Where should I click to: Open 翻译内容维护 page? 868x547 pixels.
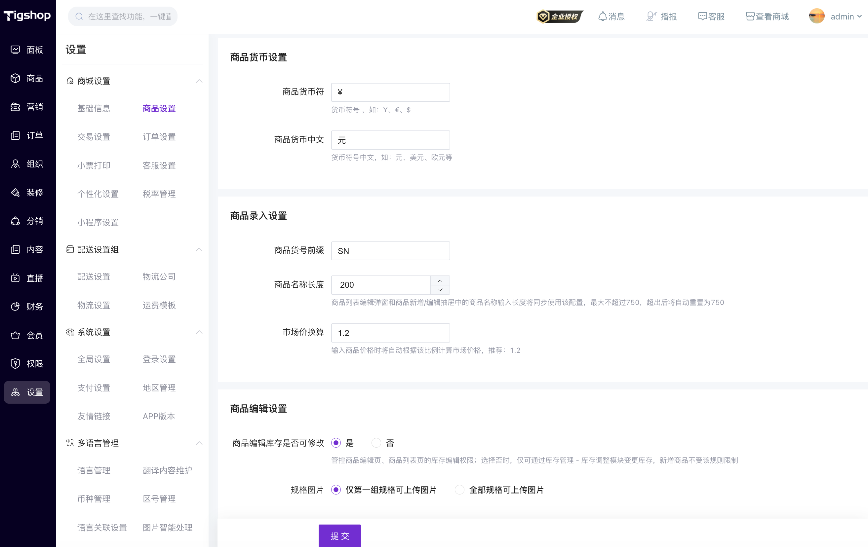[167, 470]
